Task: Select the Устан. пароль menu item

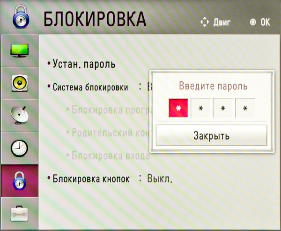Action: point(84,64)
